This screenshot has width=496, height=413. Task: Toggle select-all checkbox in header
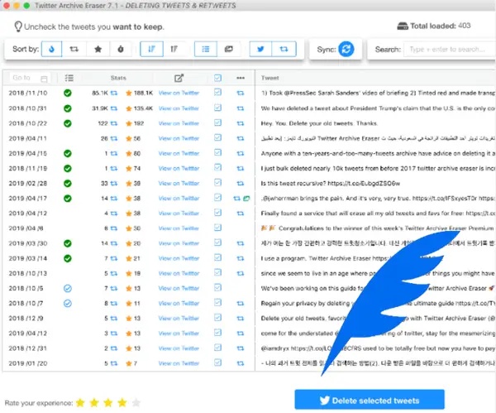[217, 78]
